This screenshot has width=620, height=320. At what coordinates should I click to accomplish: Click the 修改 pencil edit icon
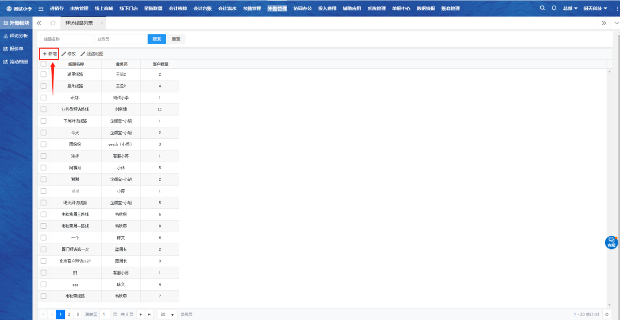[64, 53]
